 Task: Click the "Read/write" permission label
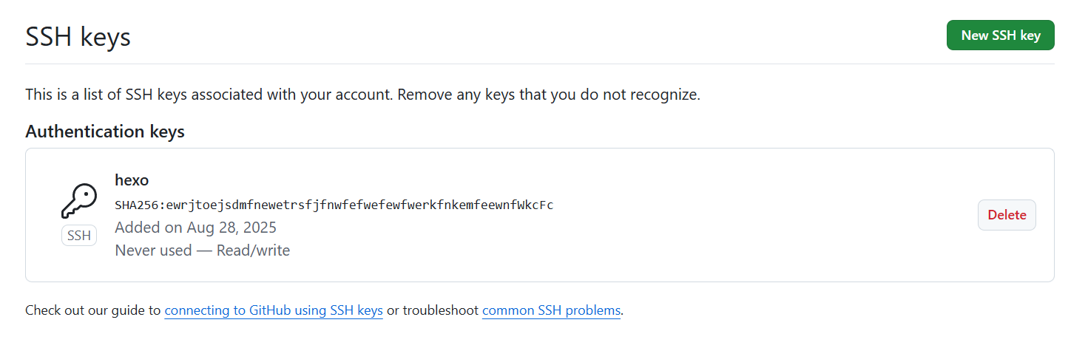(x=253, y=250)
